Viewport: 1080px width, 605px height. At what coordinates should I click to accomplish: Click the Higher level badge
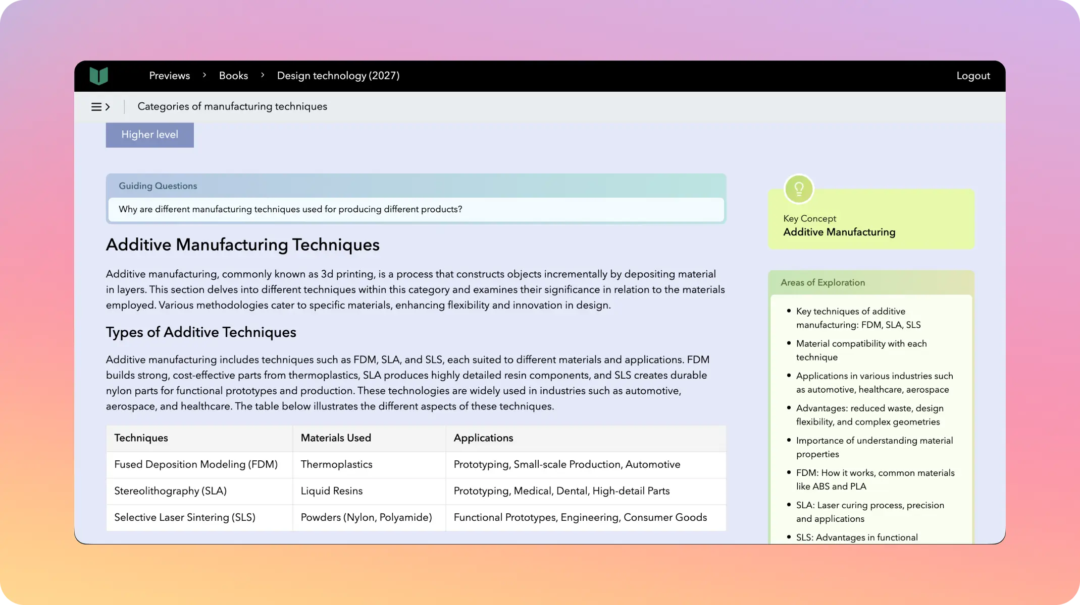150,135
